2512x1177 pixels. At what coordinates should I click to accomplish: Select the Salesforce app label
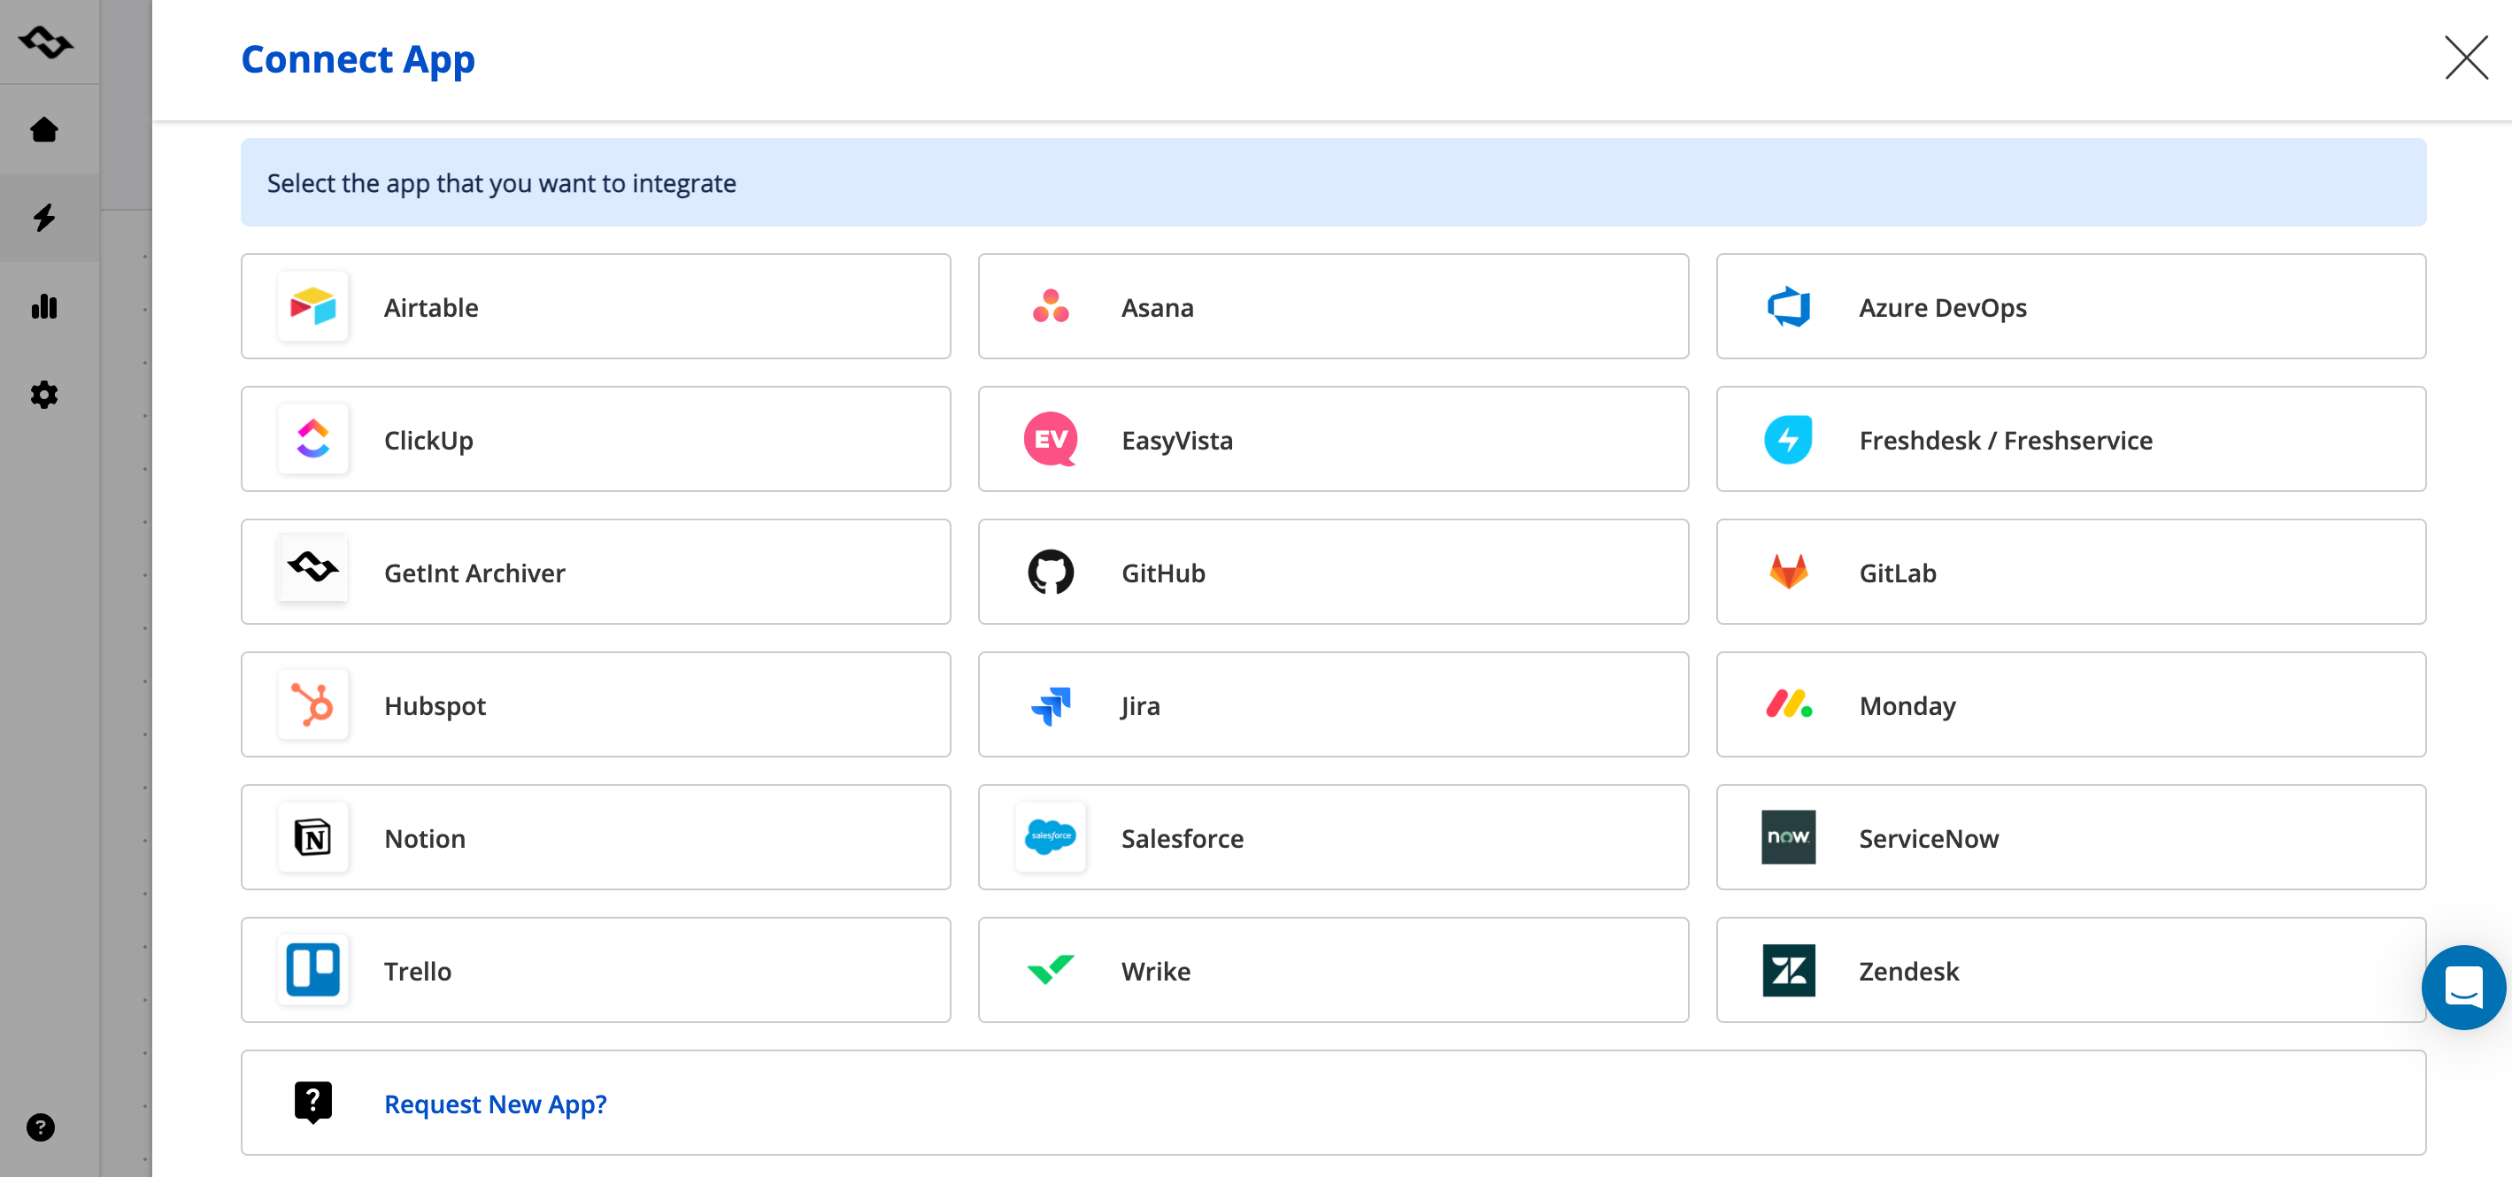coord(1182,838)
